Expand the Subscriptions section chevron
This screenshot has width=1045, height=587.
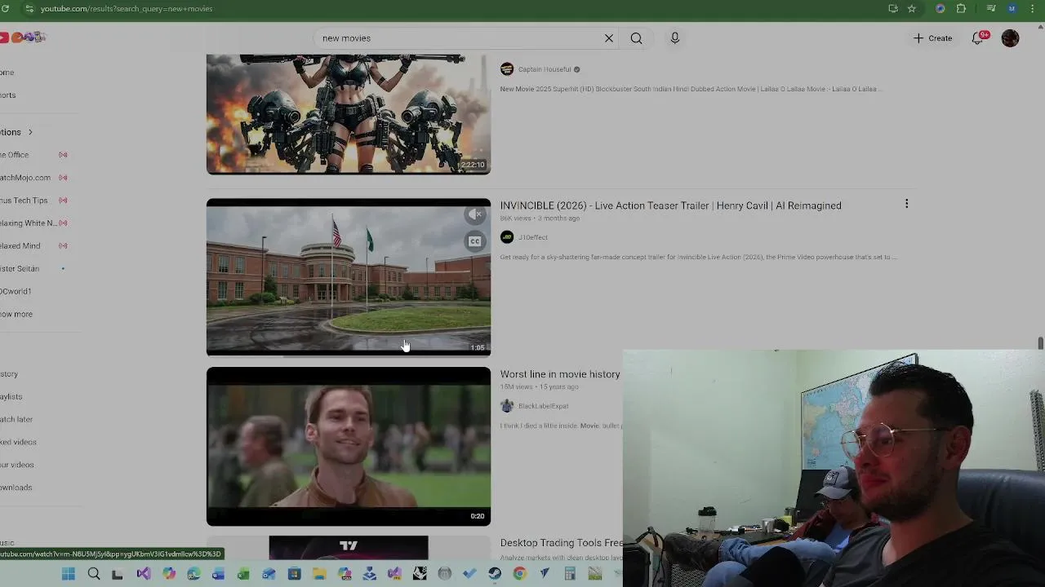pyautogui.click(x=30, y=132)
